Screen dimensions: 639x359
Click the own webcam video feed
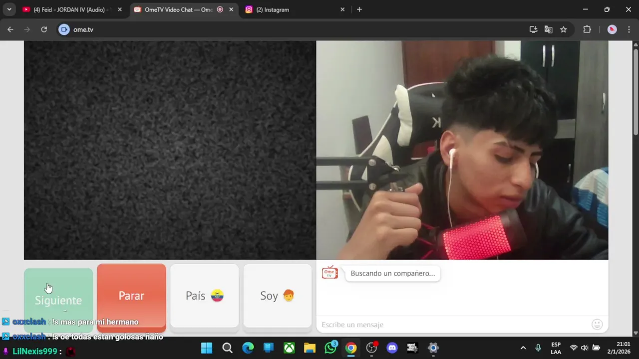pyautogui.click(x=462, y=150)
